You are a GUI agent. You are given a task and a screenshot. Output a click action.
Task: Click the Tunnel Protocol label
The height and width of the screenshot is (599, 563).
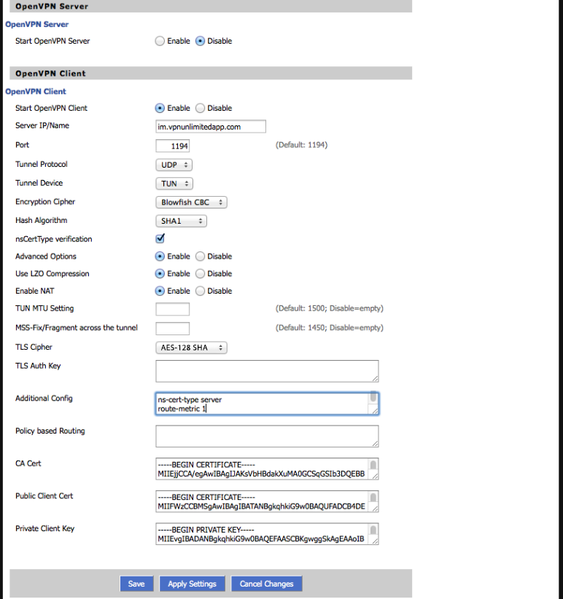42,164
